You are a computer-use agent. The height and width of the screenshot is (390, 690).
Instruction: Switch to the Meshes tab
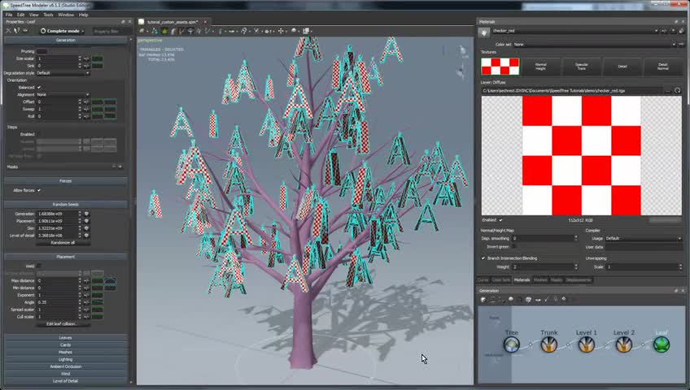[x=539, y=279]
